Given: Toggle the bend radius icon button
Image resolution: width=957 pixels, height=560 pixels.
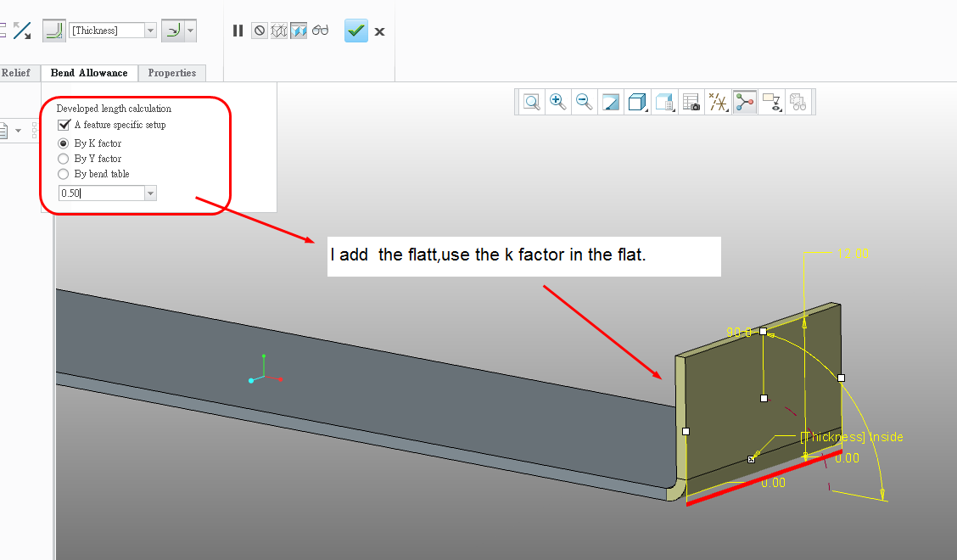Looking at the screenshot, I should pyautogui.click(x=54, y=31).
